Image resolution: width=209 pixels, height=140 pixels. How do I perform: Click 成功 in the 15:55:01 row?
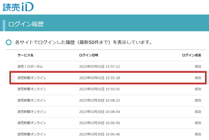pyautogui.click(x=198, y=89)
